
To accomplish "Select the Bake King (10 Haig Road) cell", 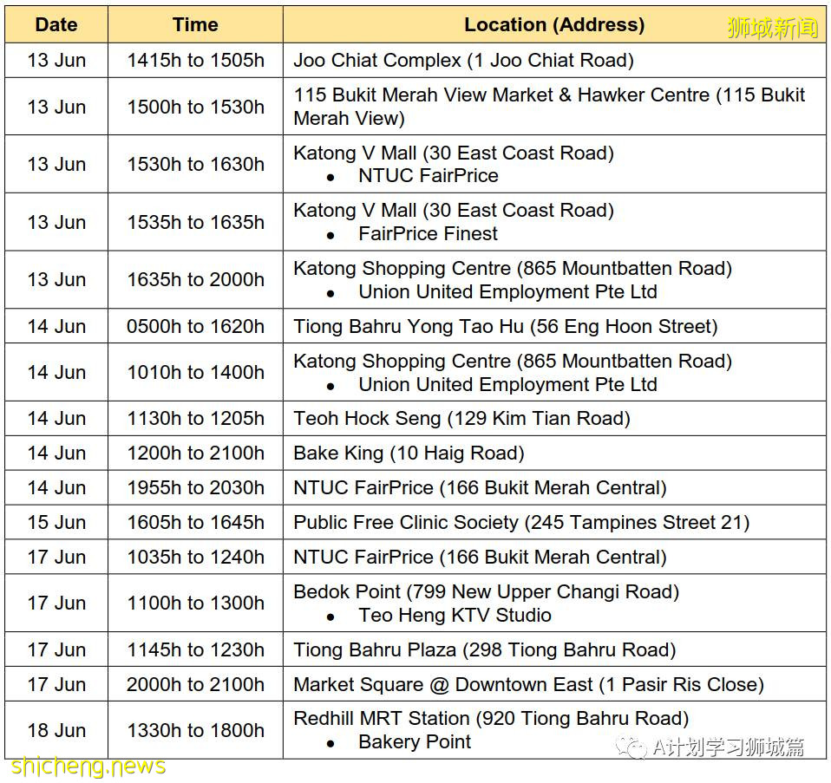I will point(409,453).
